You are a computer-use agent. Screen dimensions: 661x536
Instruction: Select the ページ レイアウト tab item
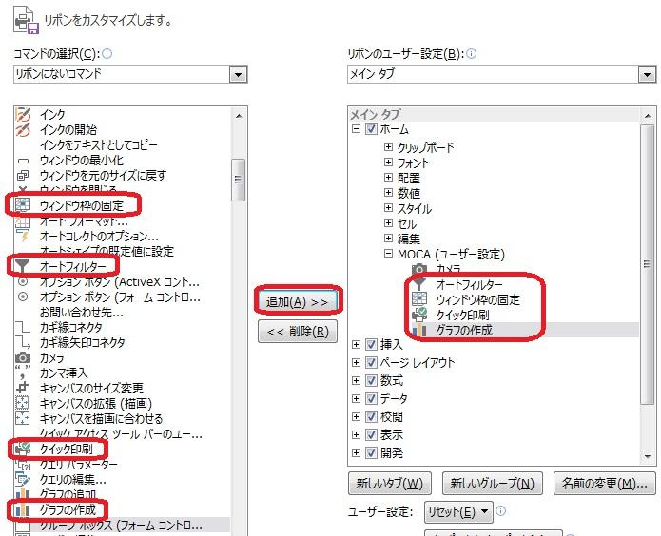(x=418, y=362)
